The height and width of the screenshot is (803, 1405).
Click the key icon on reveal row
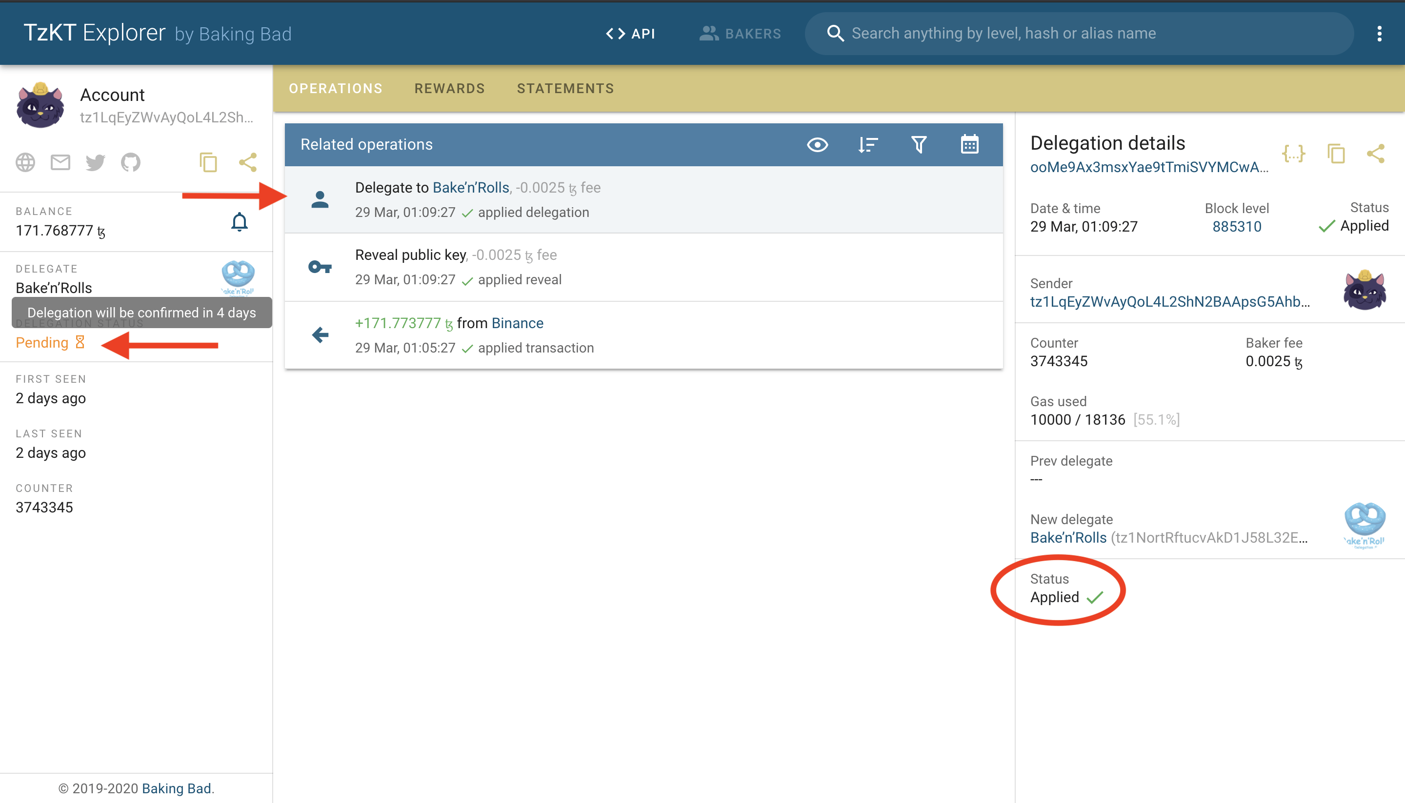[x=320, y=268]
